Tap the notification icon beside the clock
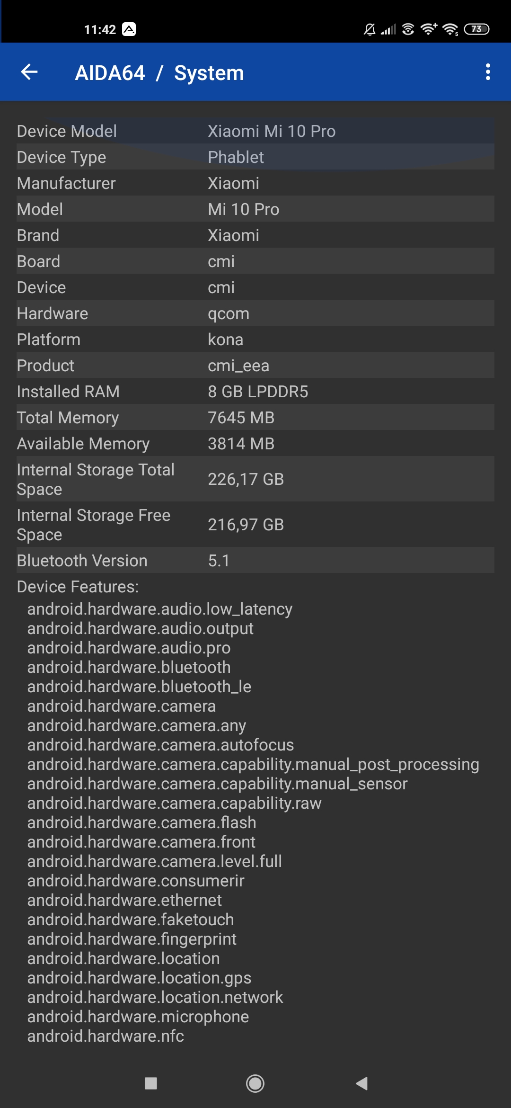The width and height of the screenshot is (511, 1108). (x=129, y=29)
